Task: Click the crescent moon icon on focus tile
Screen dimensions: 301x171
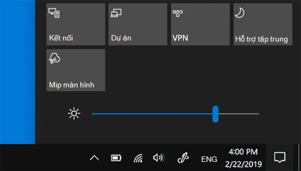Action: [239, 13]
